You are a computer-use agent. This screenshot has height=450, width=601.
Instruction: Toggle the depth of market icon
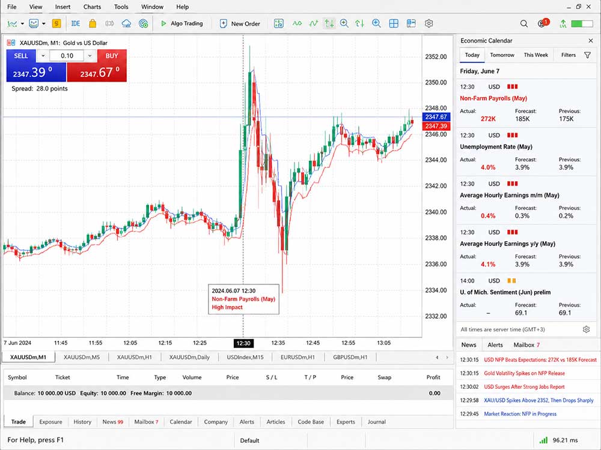(411, 24)
